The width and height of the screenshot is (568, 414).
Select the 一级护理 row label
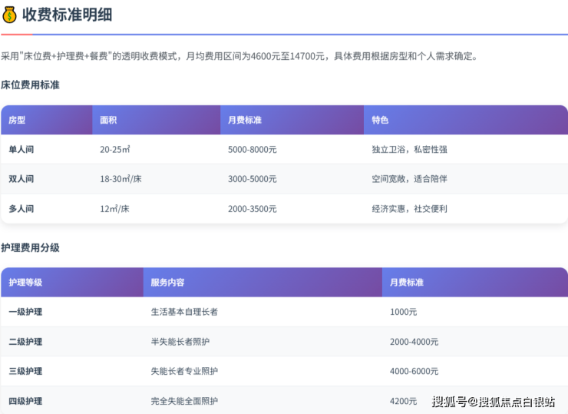(25, 312)
